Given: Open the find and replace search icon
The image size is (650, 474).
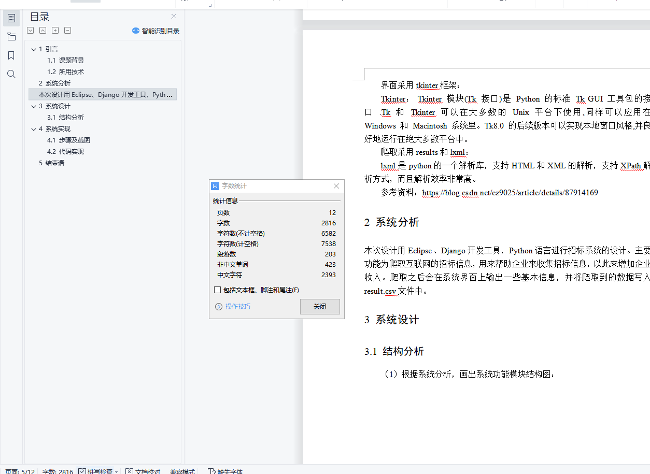Looking at the screenshot, I should pos(11,74).
